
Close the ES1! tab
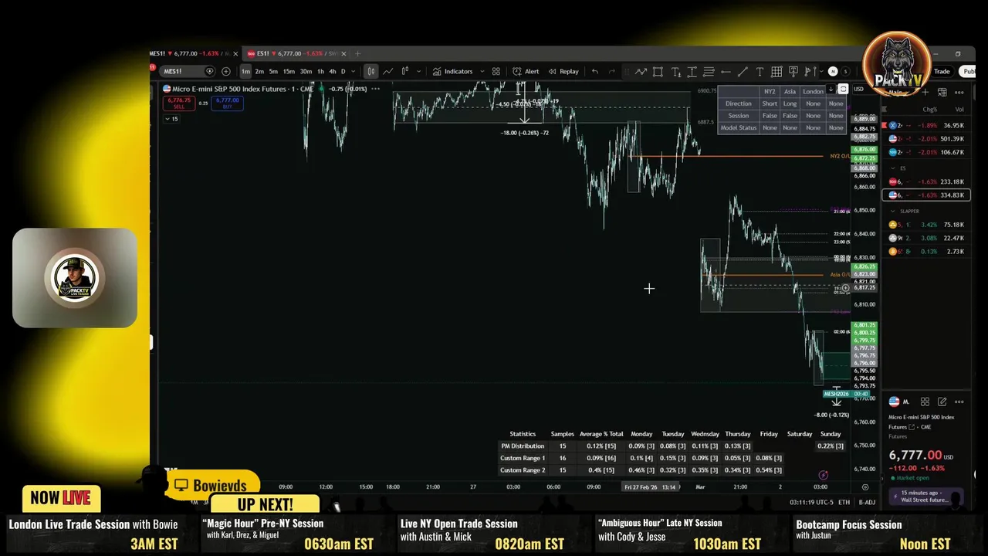[343, 53]
